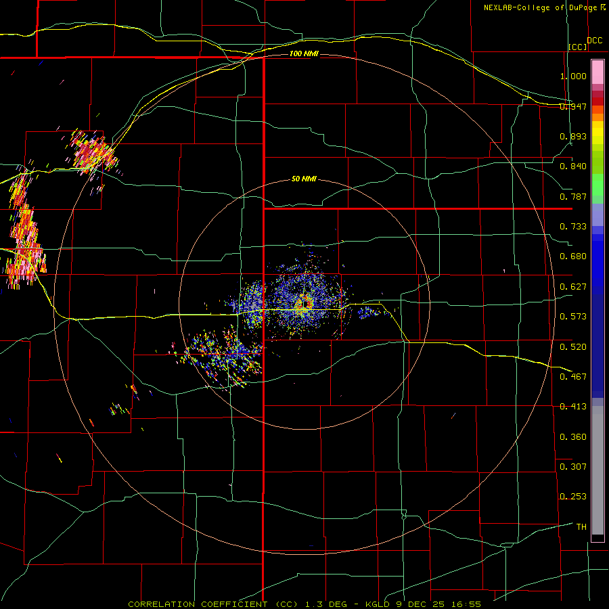Click the 0.467 legend value
This screenshot has width=609, height=609.
pos(573,377)
